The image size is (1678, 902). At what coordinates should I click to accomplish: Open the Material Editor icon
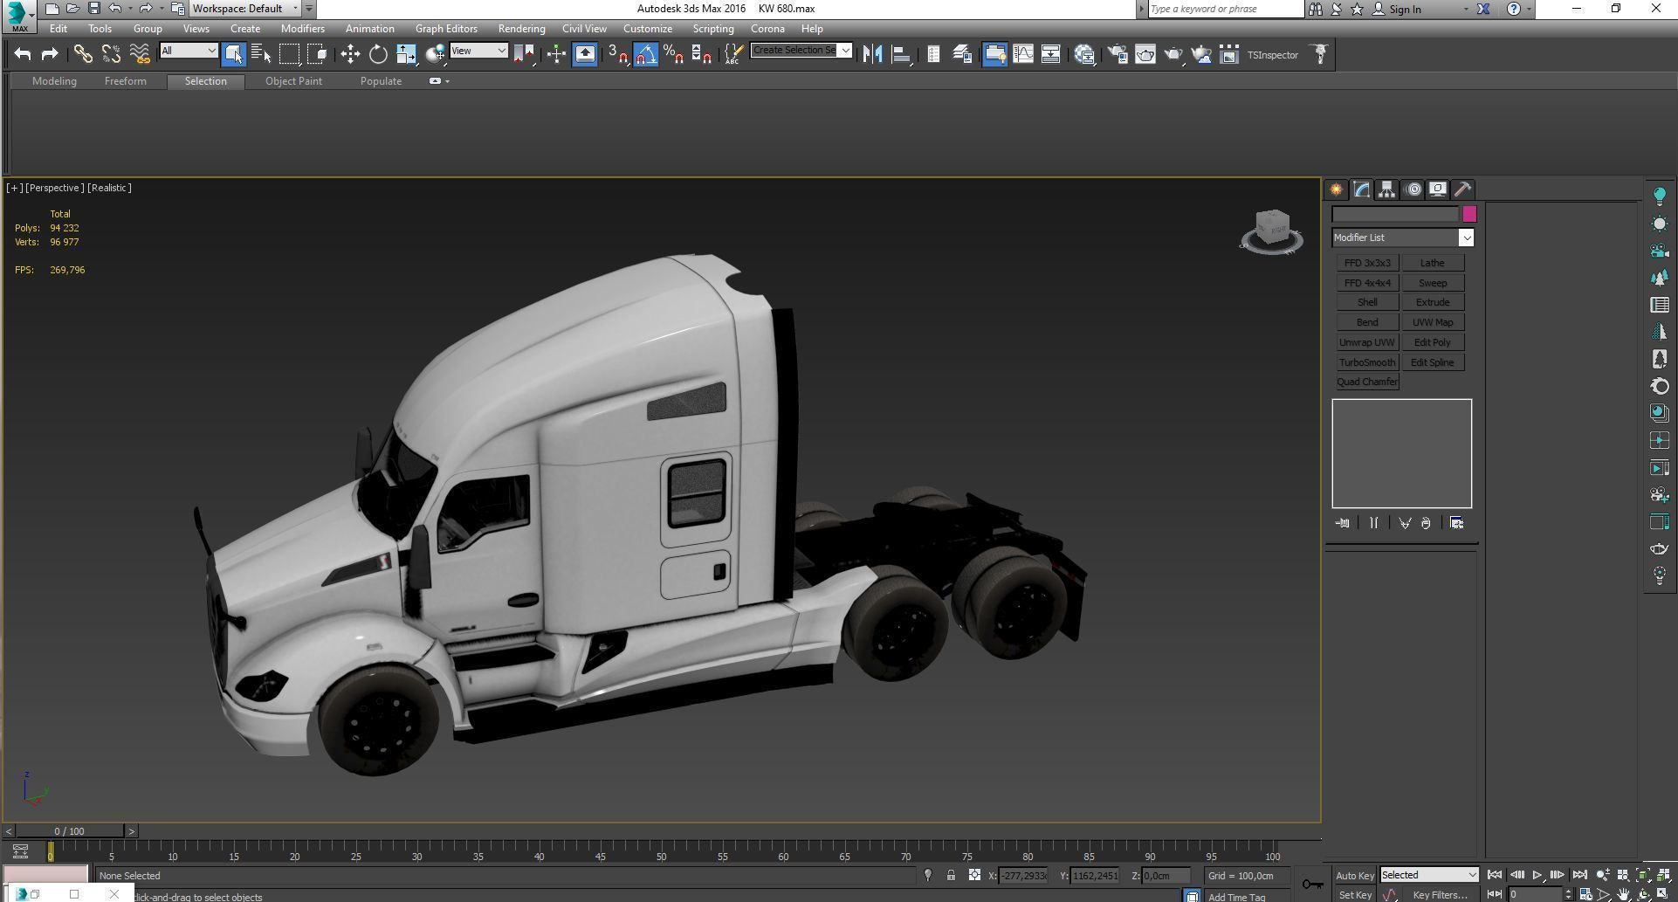coord(1084,54)
